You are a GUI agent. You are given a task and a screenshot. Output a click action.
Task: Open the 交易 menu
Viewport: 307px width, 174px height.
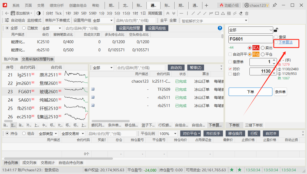point(41,5)
